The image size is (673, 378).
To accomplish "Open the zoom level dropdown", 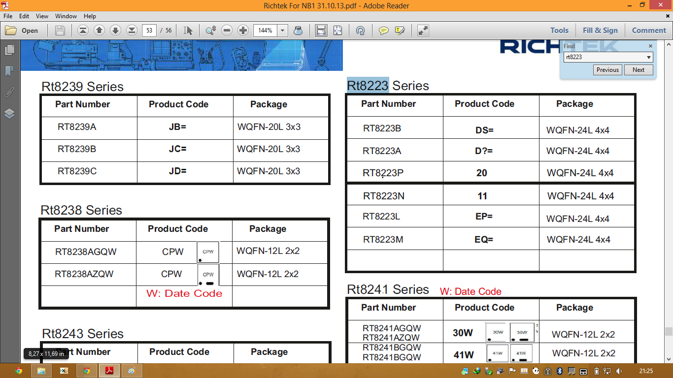I will (283, 31).
